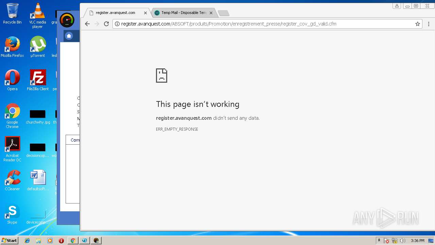
Task: Switch to Chrome window in taskbar
Action: click(73, 241)
